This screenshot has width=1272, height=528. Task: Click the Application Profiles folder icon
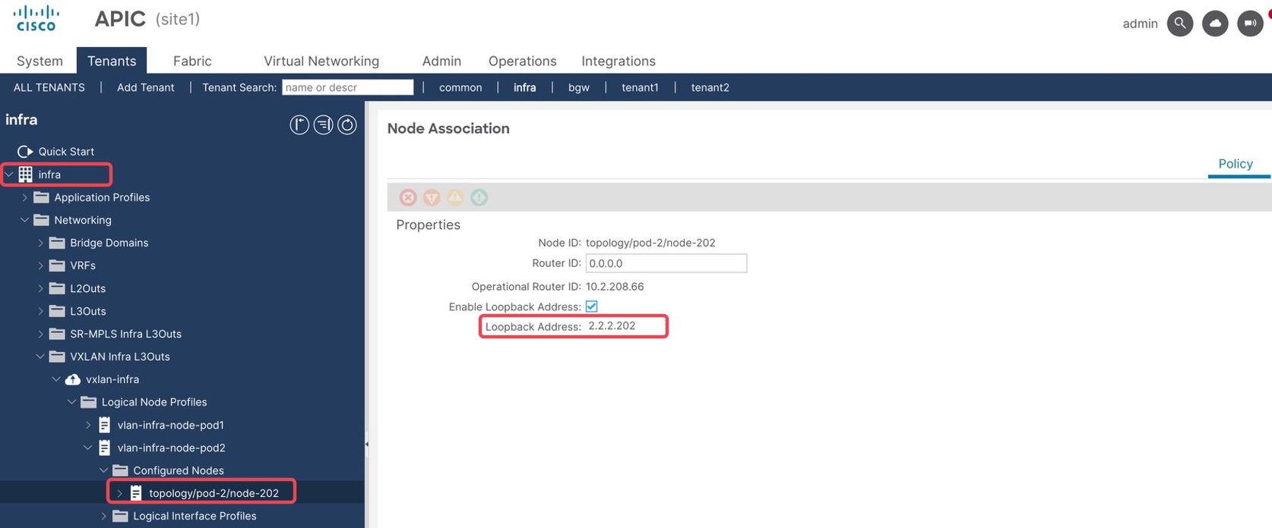(x=41, y=197)
